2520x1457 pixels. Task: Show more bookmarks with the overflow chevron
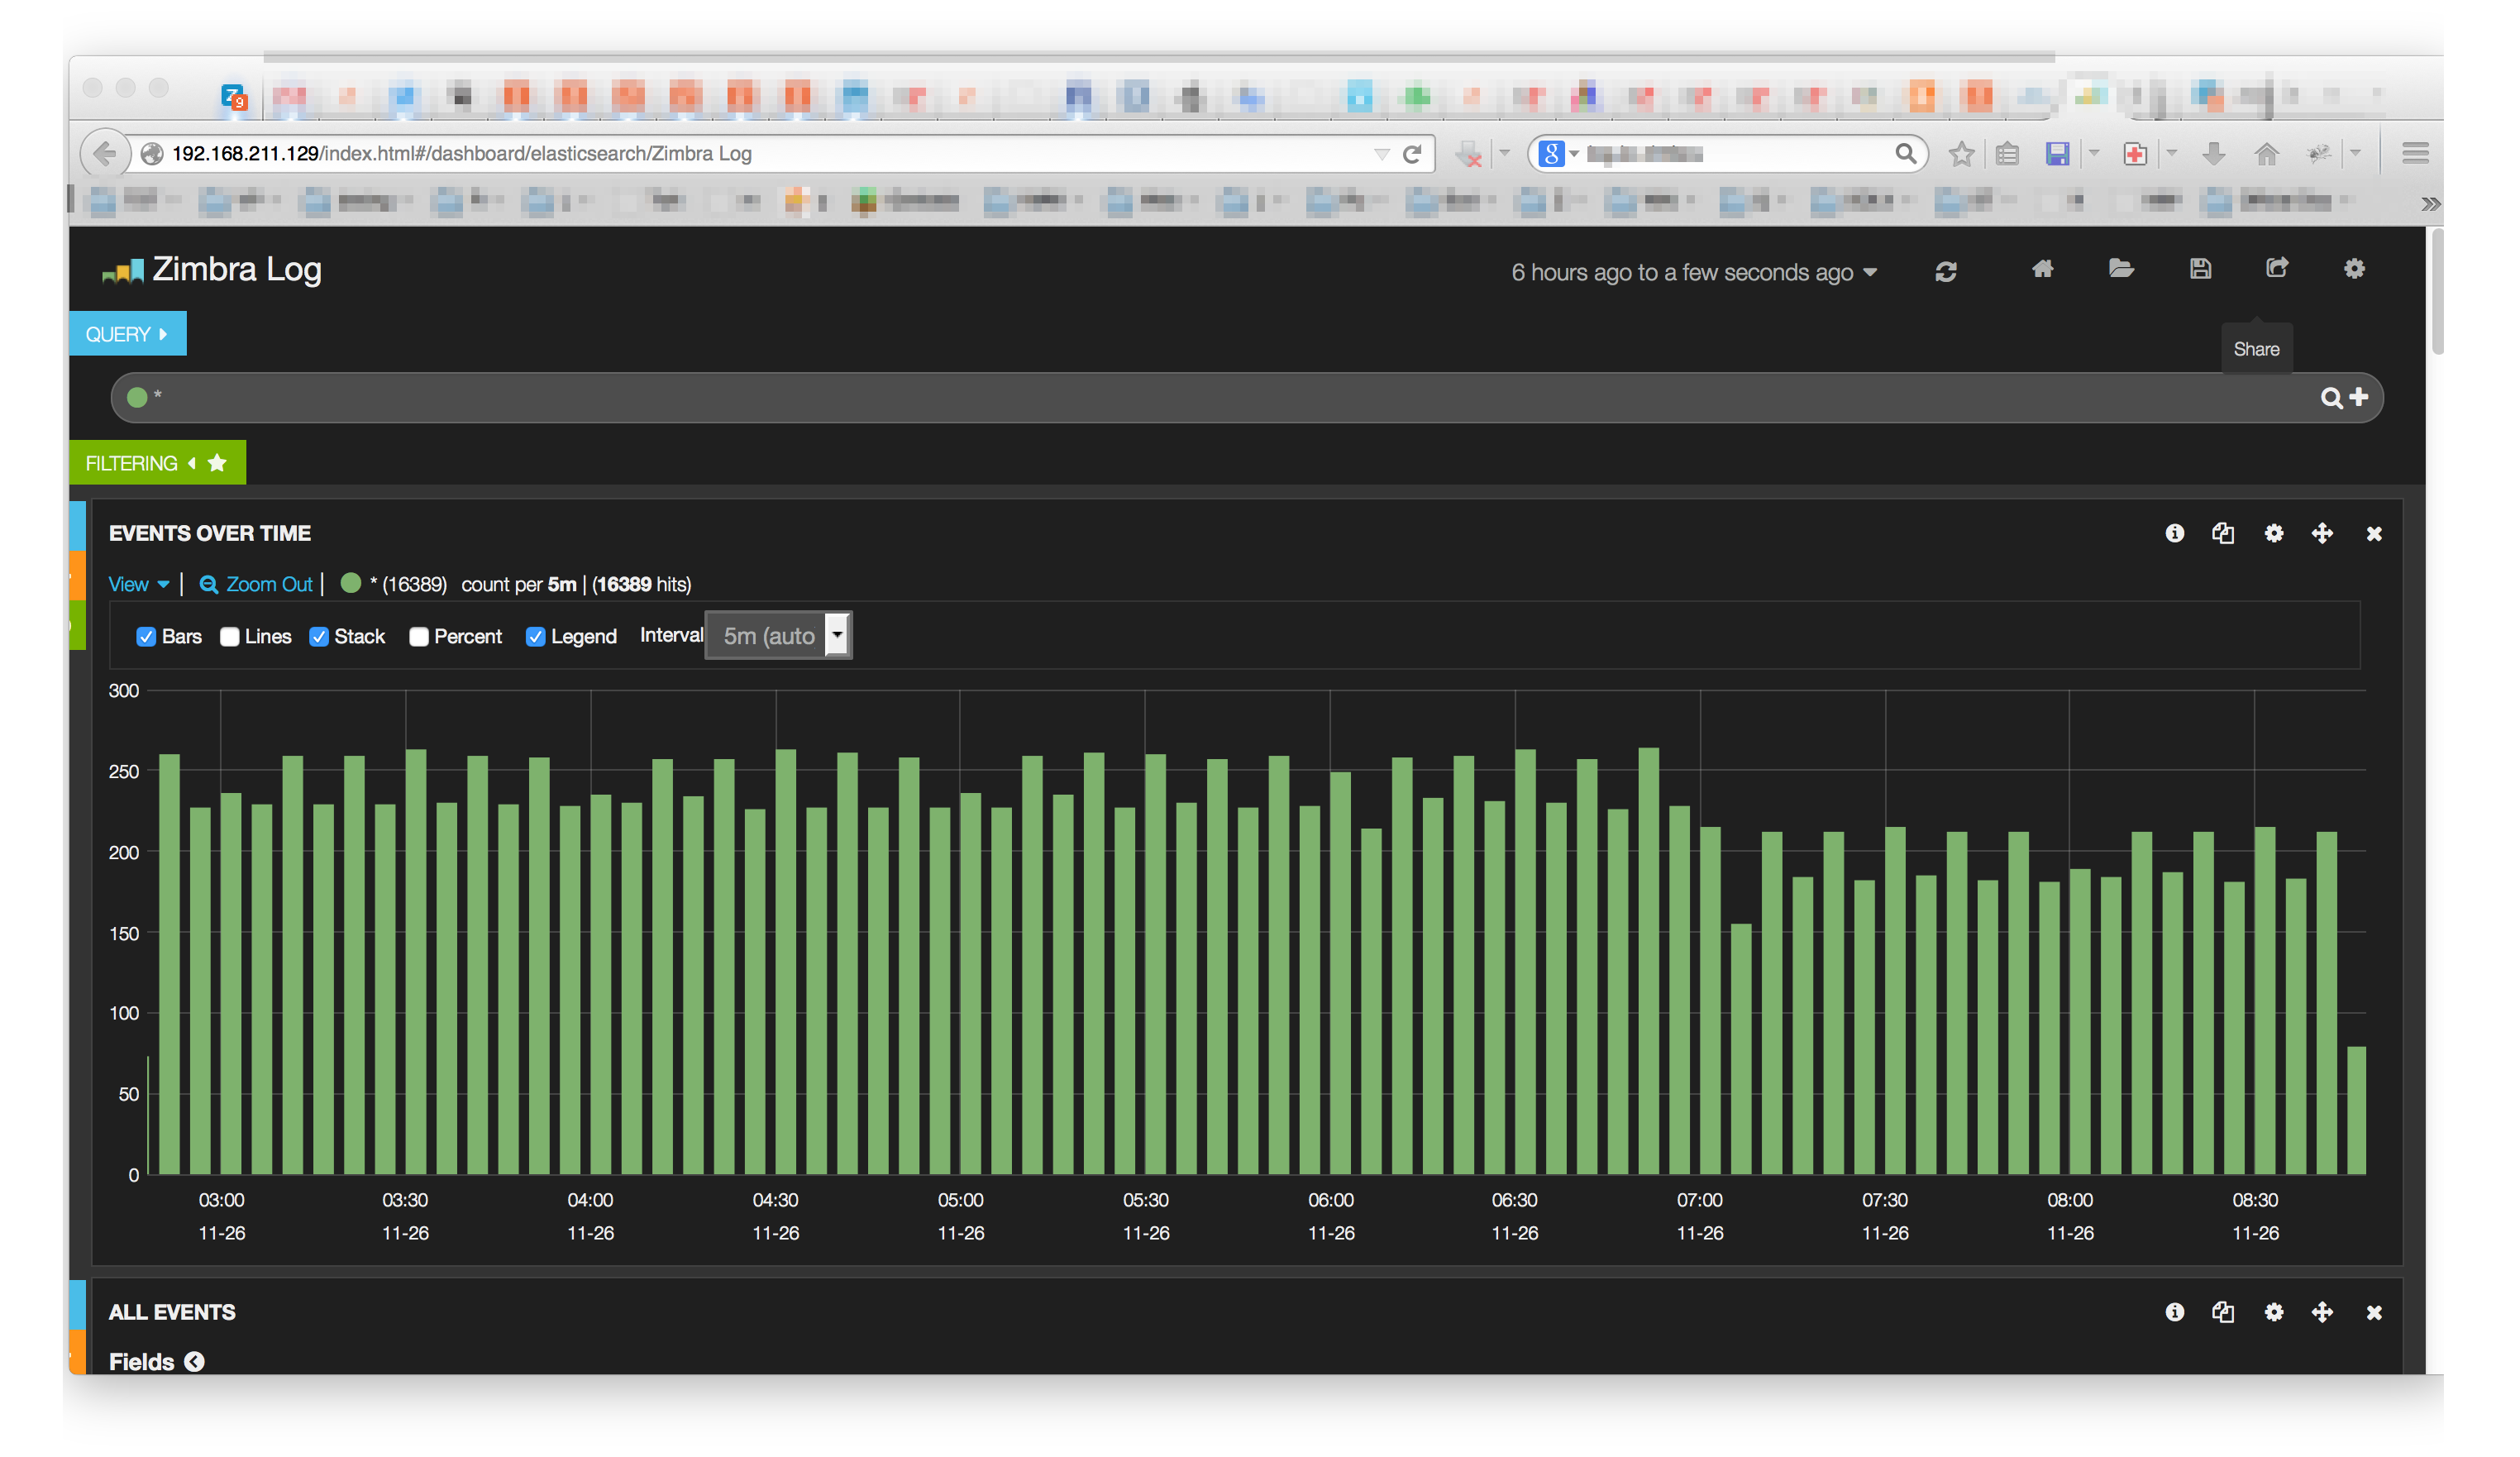(x=2430, y=204)
